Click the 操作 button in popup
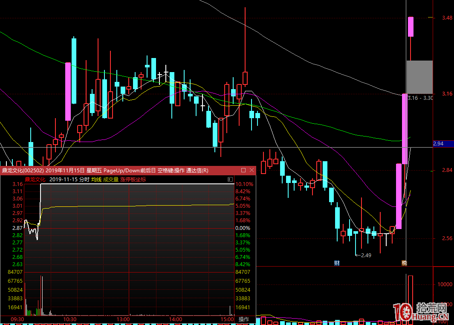The height and width of the screenshot is (325, 454). tap(244, 319)
